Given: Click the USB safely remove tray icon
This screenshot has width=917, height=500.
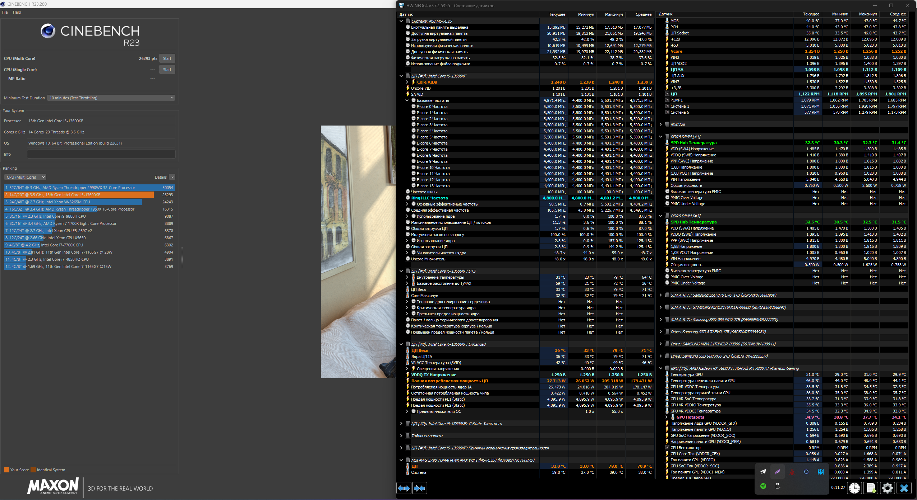Looking at the screenshot, I should 778,486.
